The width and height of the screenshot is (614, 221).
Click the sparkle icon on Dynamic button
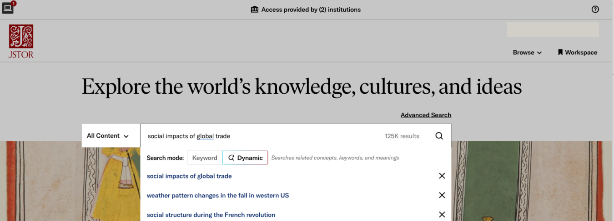(232, 158)
